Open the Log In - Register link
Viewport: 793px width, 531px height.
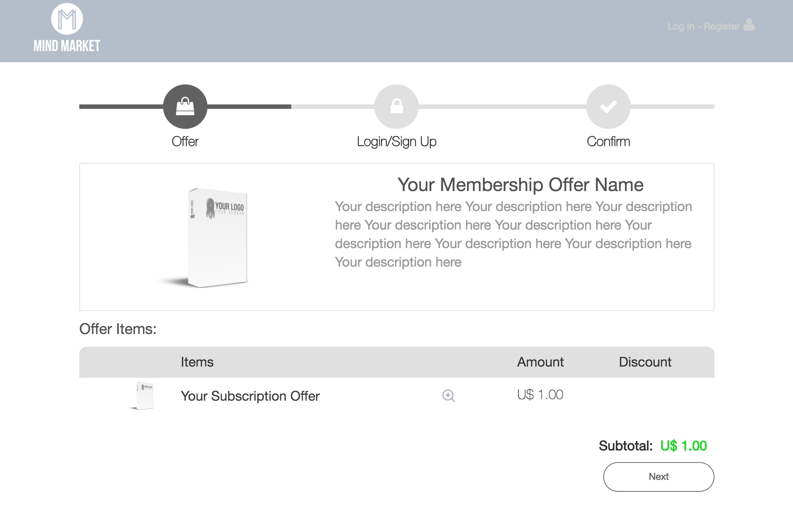pos(703,26)
